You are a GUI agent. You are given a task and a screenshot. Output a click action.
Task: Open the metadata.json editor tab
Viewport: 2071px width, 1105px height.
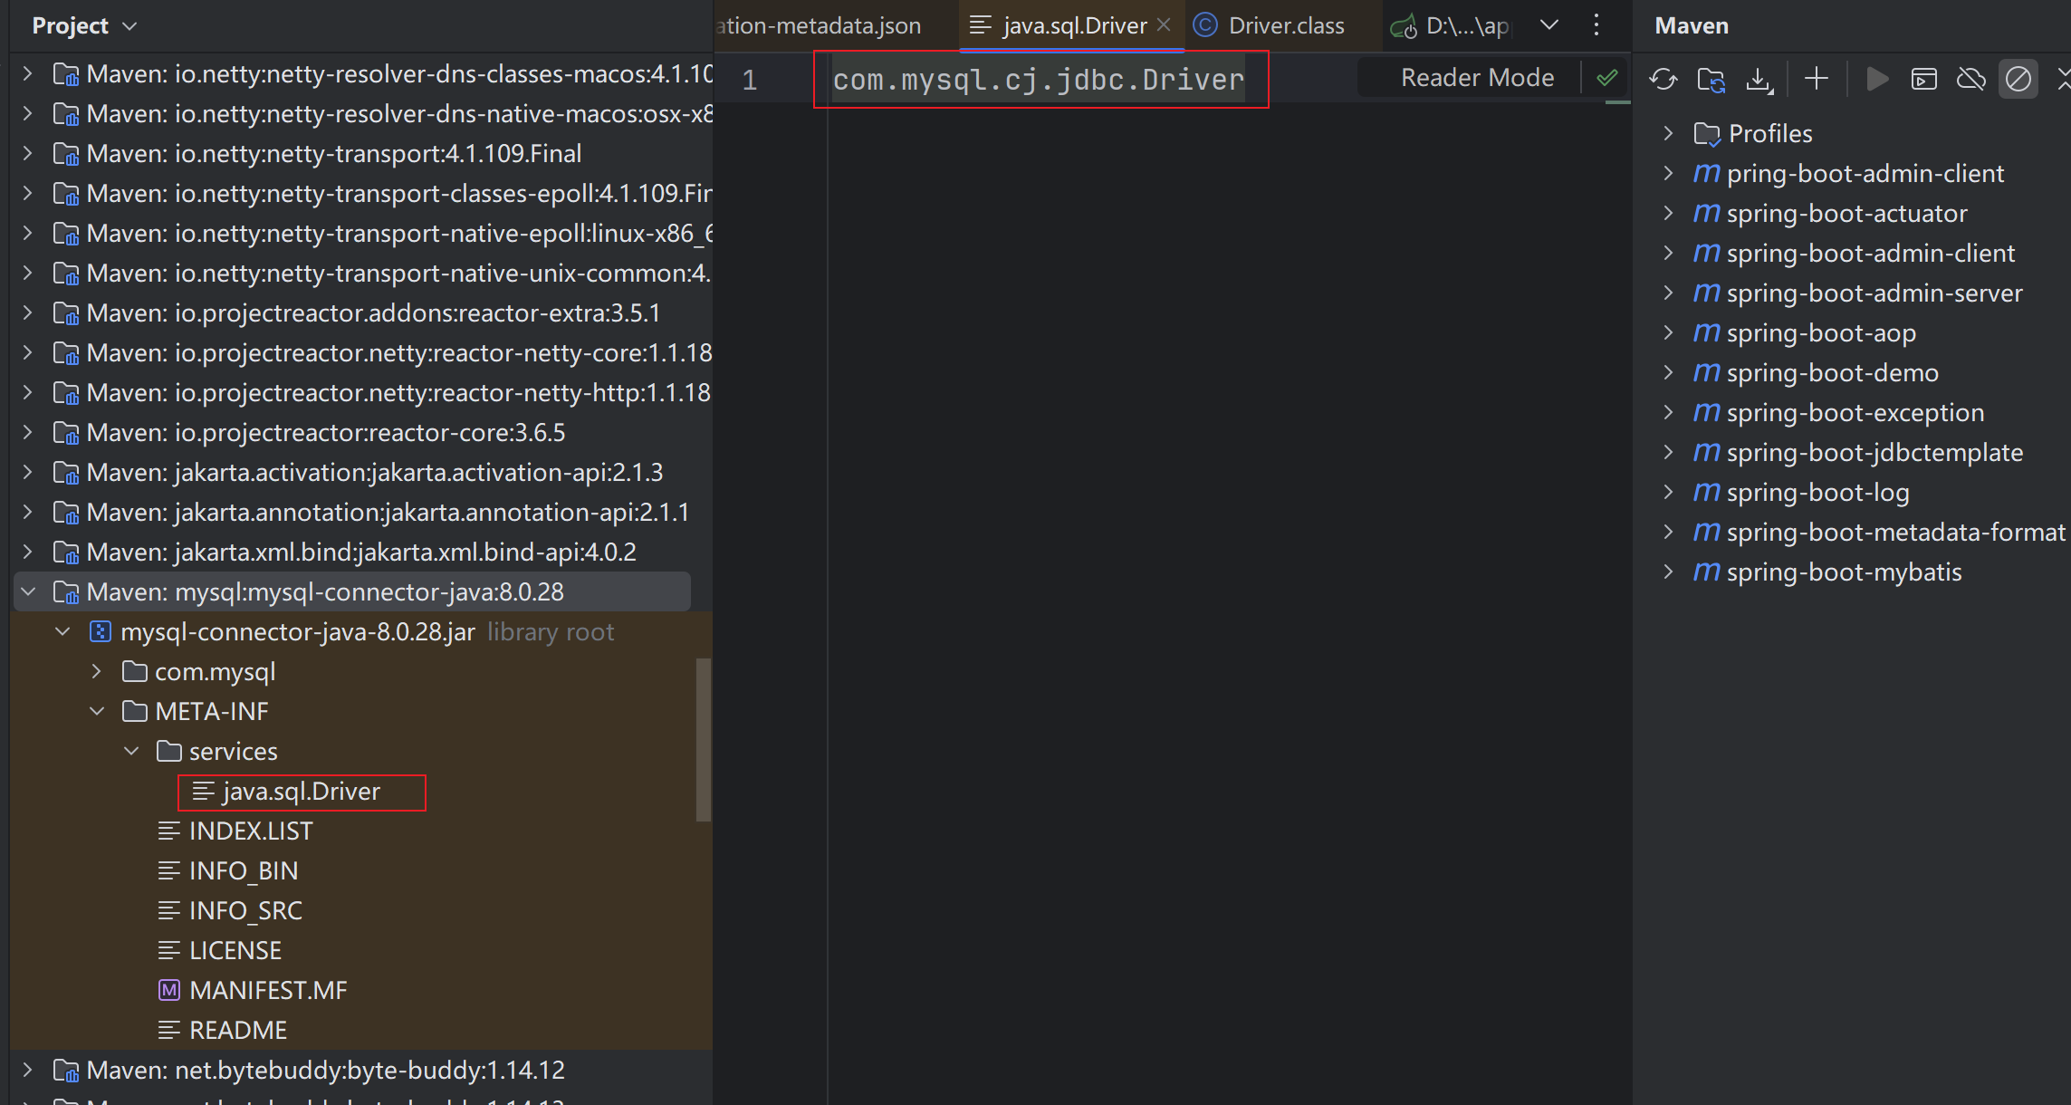(820, 25)
